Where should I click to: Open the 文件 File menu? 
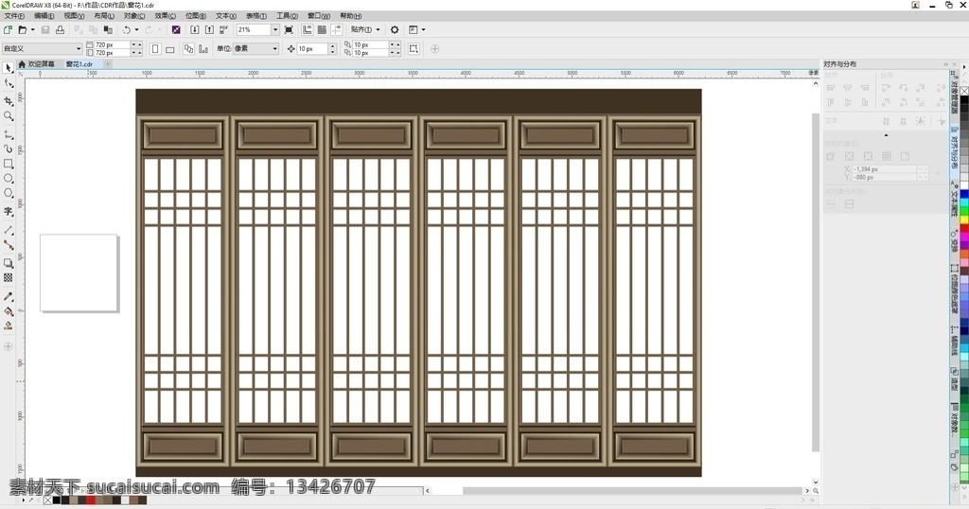[x=15, y=15]
